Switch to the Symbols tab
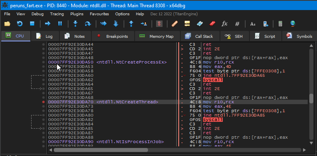This screenshot has width=317, height=156. tap(299, 36)
